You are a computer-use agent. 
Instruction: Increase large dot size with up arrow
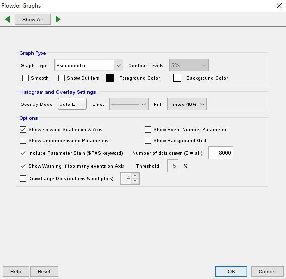point(135,176)
